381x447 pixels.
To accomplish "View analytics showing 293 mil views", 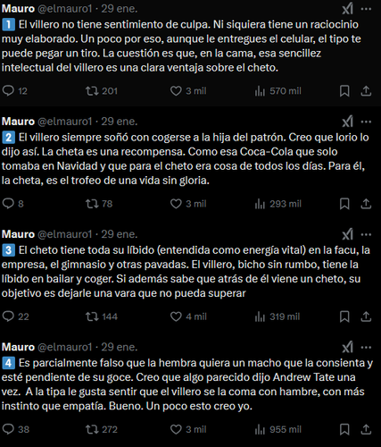I will tap(277, 204).
